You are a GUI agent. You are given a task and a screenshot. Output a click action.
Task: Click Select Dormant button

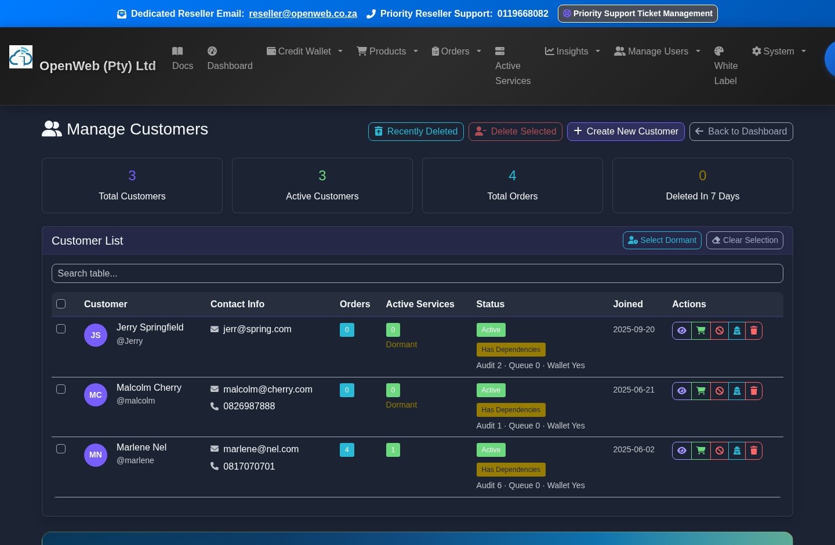point(662,240)
